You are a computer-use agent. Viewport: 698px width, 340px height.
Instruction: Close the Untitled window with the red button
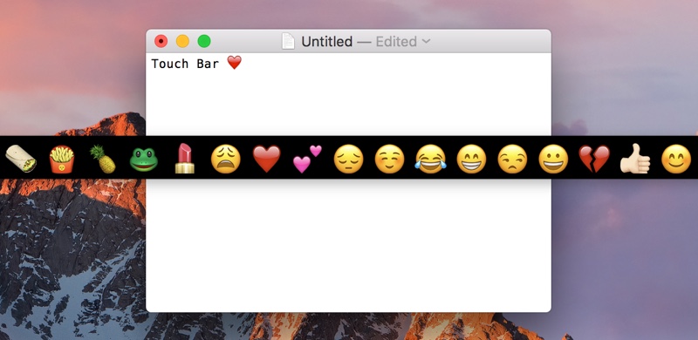click(161, 41)
